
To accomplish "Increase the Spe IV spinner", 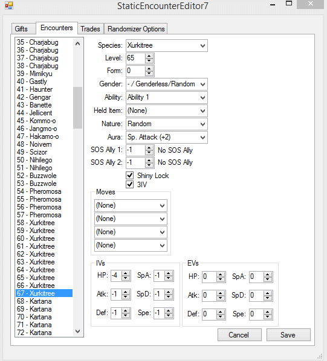I will (x=169, y=311).
